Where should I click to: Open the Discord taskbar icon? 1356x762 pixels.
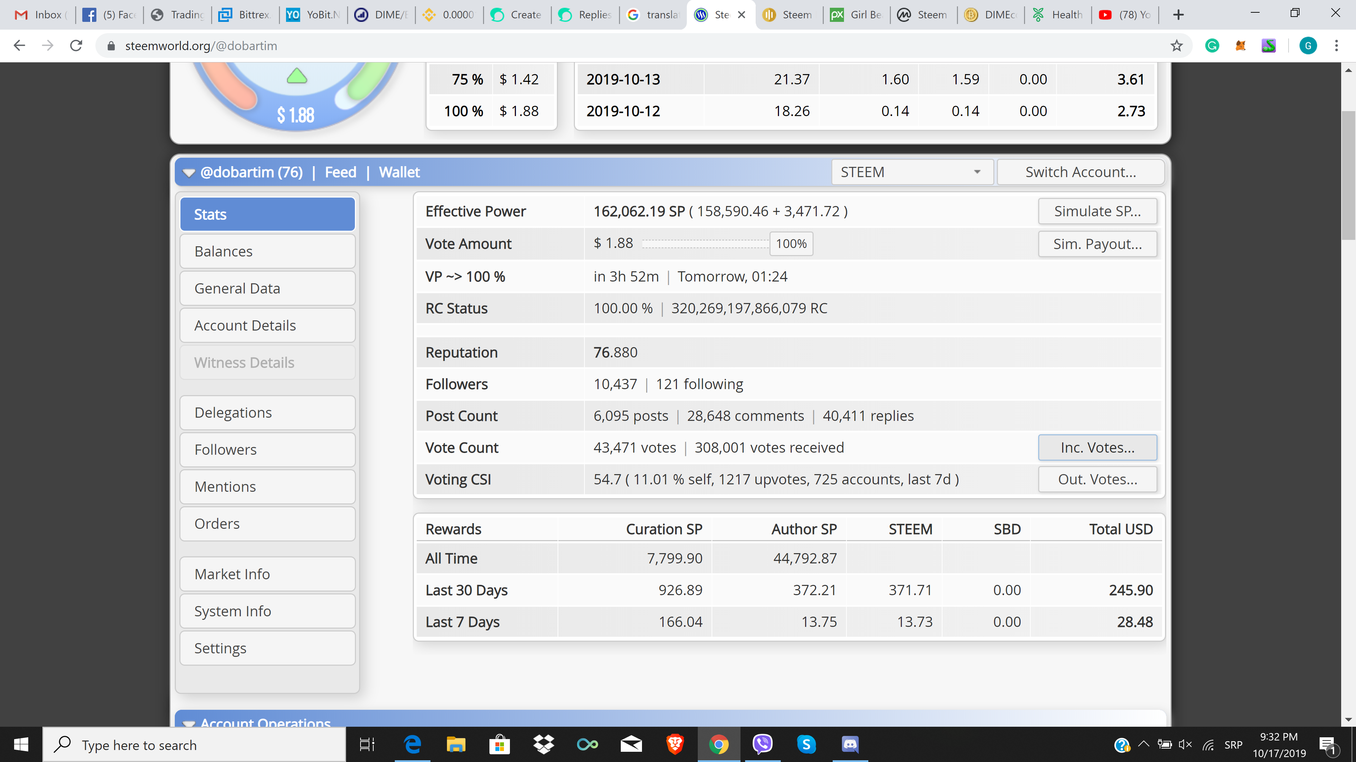point(850,744)
